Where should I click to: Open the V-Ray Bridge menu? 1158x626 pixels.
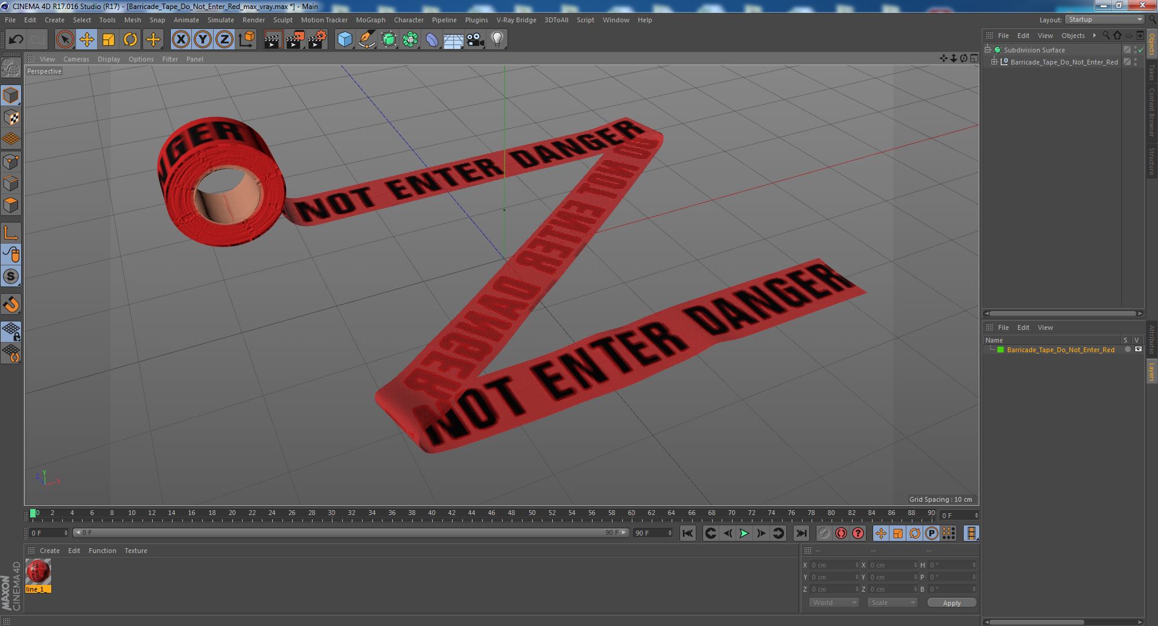(516, 20)
